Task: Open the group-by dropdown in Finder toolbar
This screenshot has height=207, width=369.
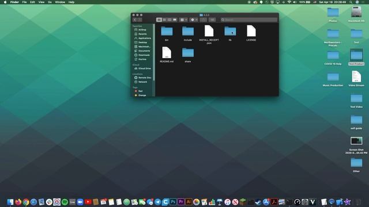Action: pos(183,20)
